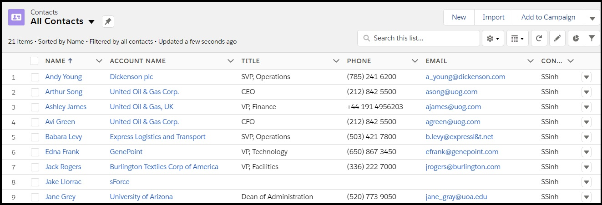Show charts panel icon

pyautogui.click(x=576, y=39)
